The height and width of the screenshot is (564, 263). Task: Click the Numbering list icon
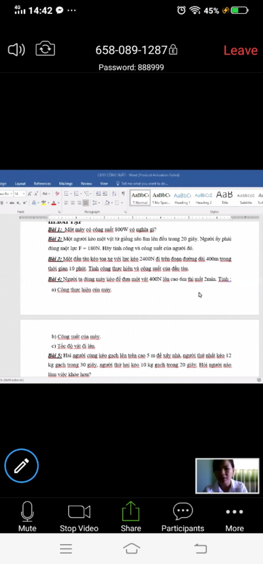click(x=76, y=194)
